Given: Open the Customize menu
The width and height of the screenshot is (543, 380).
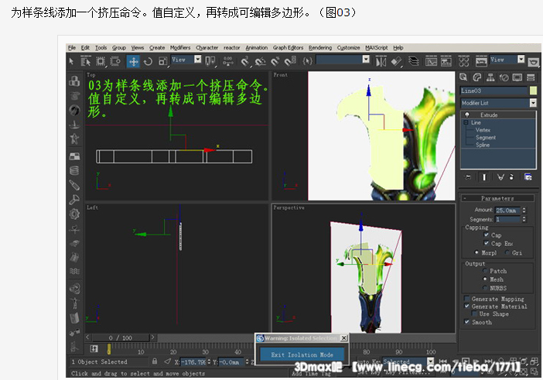Looking at the screenshot, I should click(x=348, y=48).
